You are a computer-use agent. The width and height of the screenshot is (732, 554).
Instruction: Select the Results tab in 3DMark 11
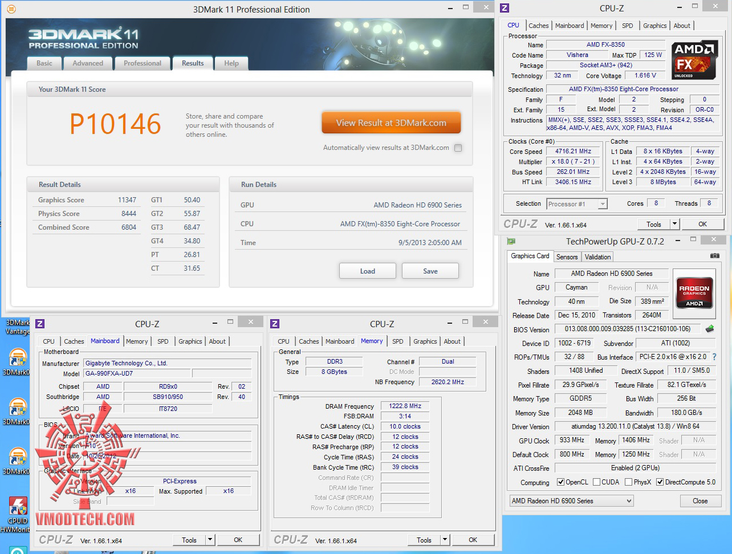[x=193, y=63]
